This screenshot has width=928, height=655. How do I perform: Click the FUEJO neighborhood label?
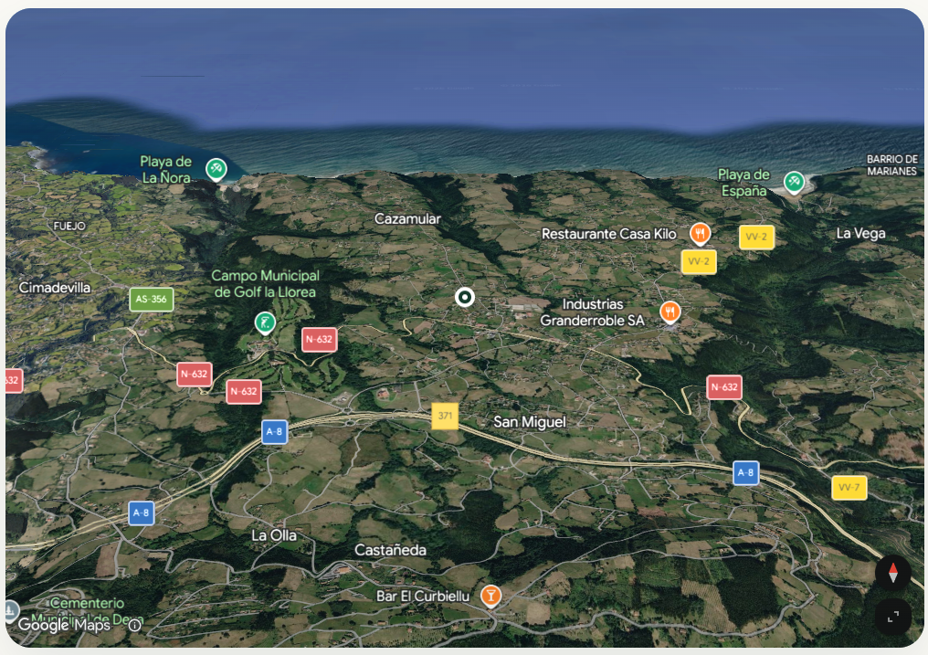pyautogui.click(x=69, y=226)
